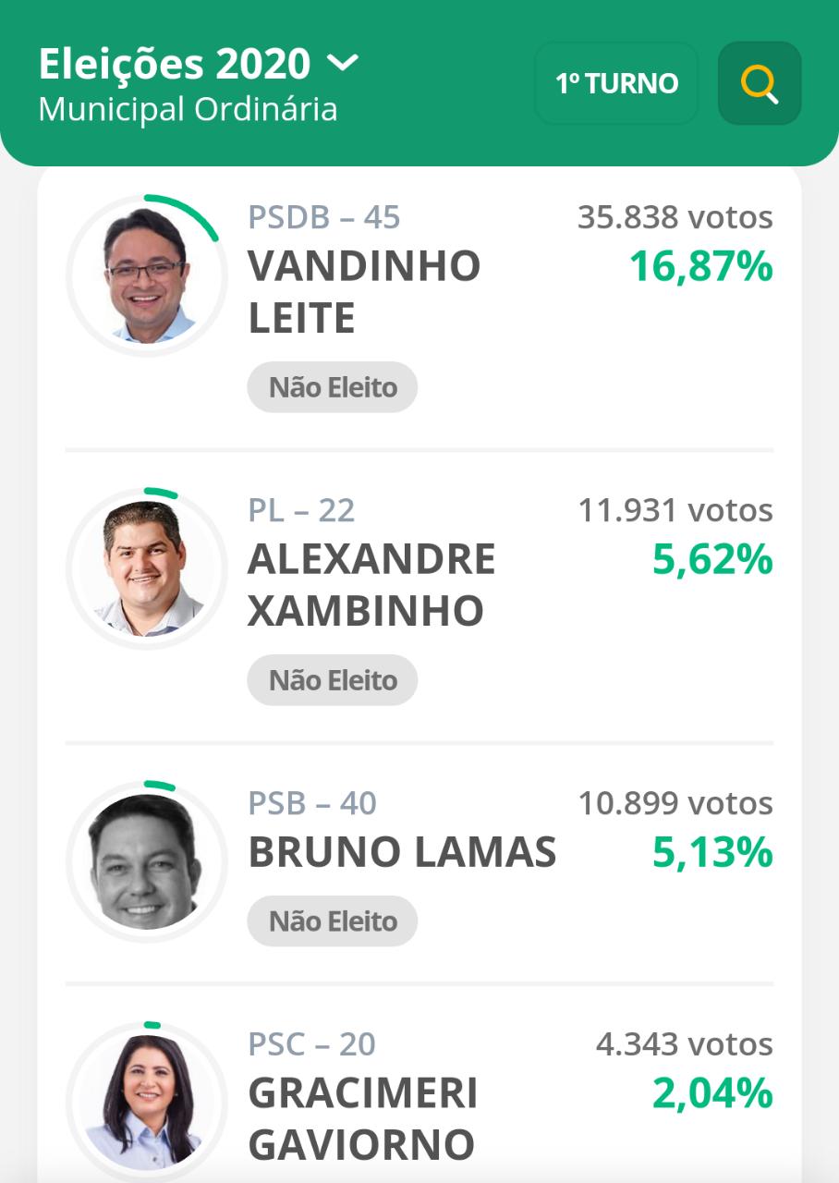Select the 1º TURNO round button
Screen dimensions: 839x1183
(x=616, y=83)
